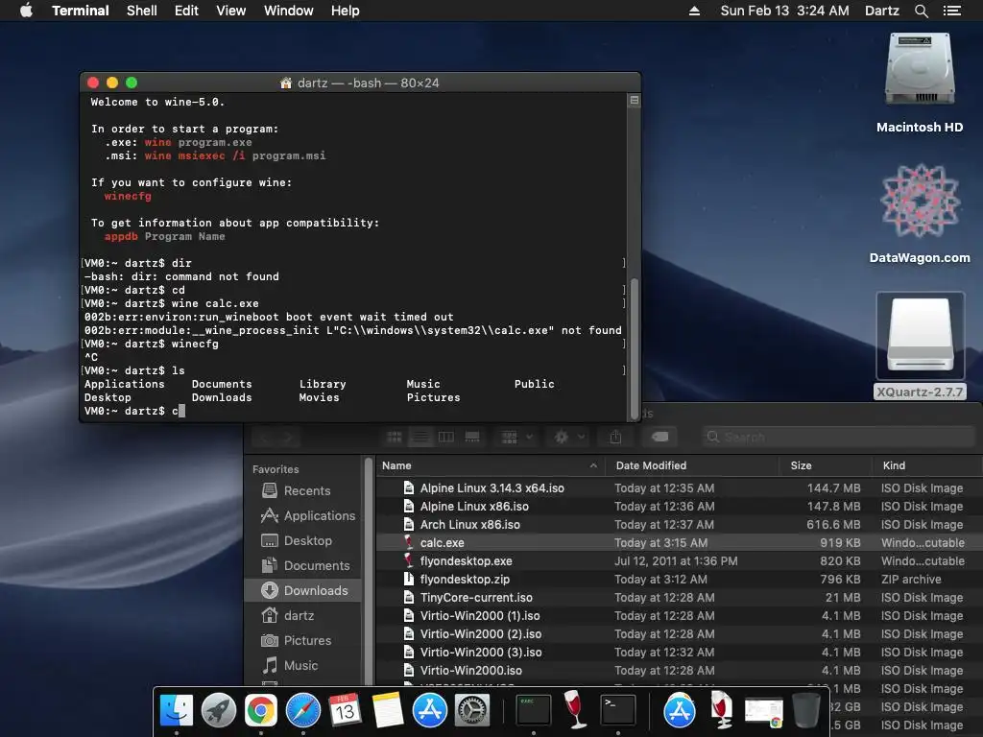Open System Preferences gear in the Dock
983x737 pixels.
pos(471,711)
